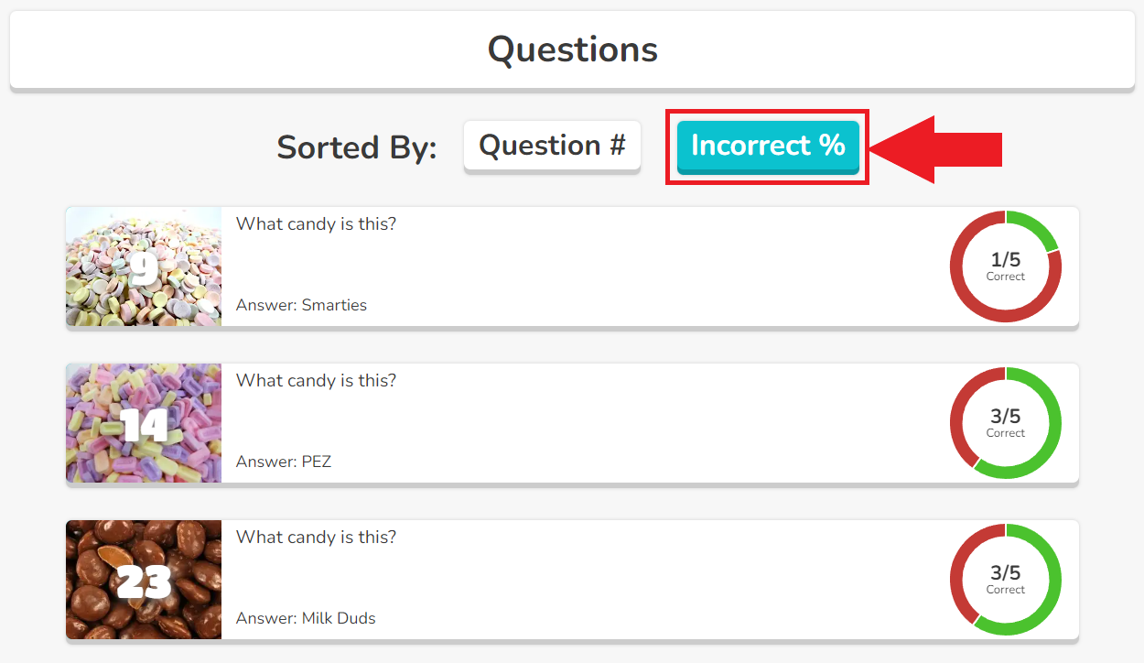Click the Answer: Smarties text

(x=301, y=305)
